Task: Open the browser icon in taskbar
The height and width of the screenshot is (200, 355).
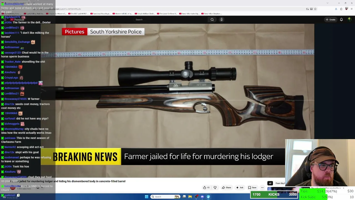Action: [x=208, y=197]
